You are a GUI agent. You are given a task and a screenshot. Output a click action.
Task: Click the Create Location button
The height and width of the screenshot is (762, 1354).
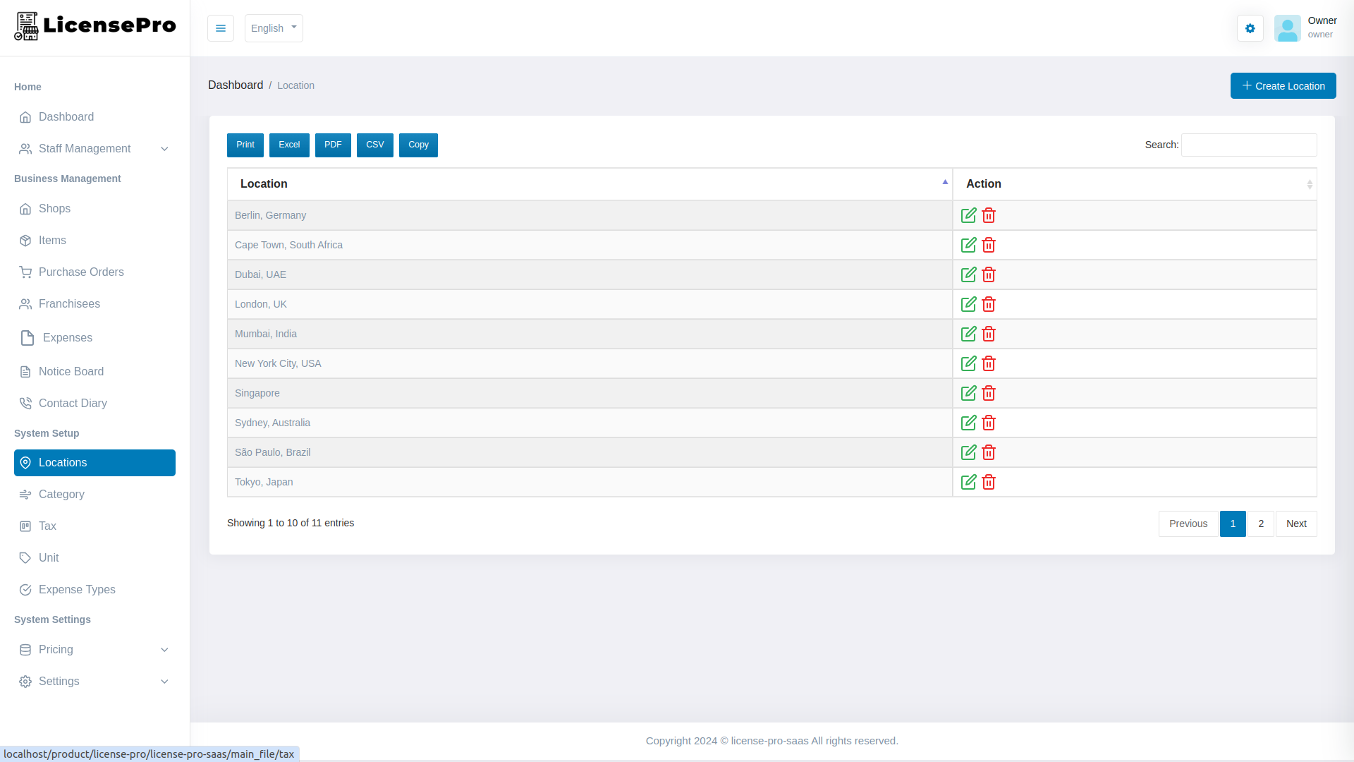tap(1283, 85)
